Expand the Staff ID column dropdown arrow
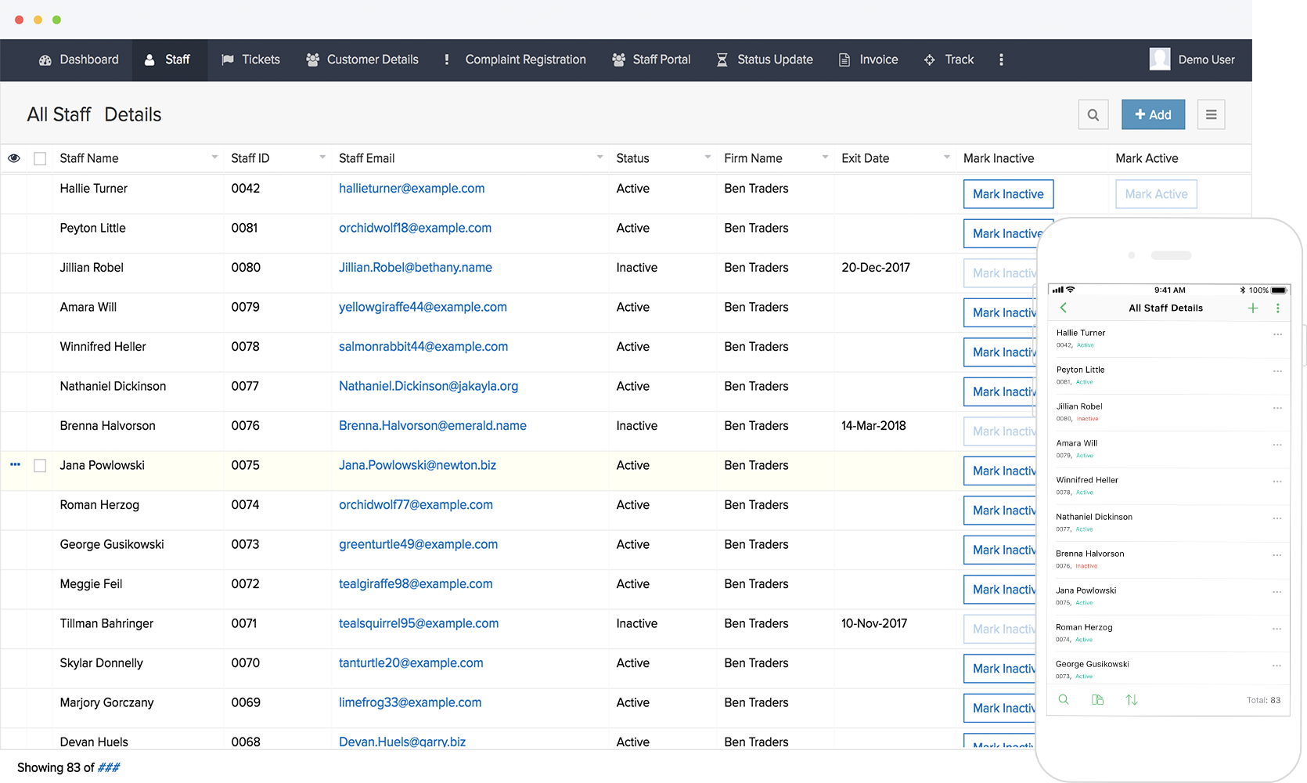 pyautogui.click(x=322, y=157)
